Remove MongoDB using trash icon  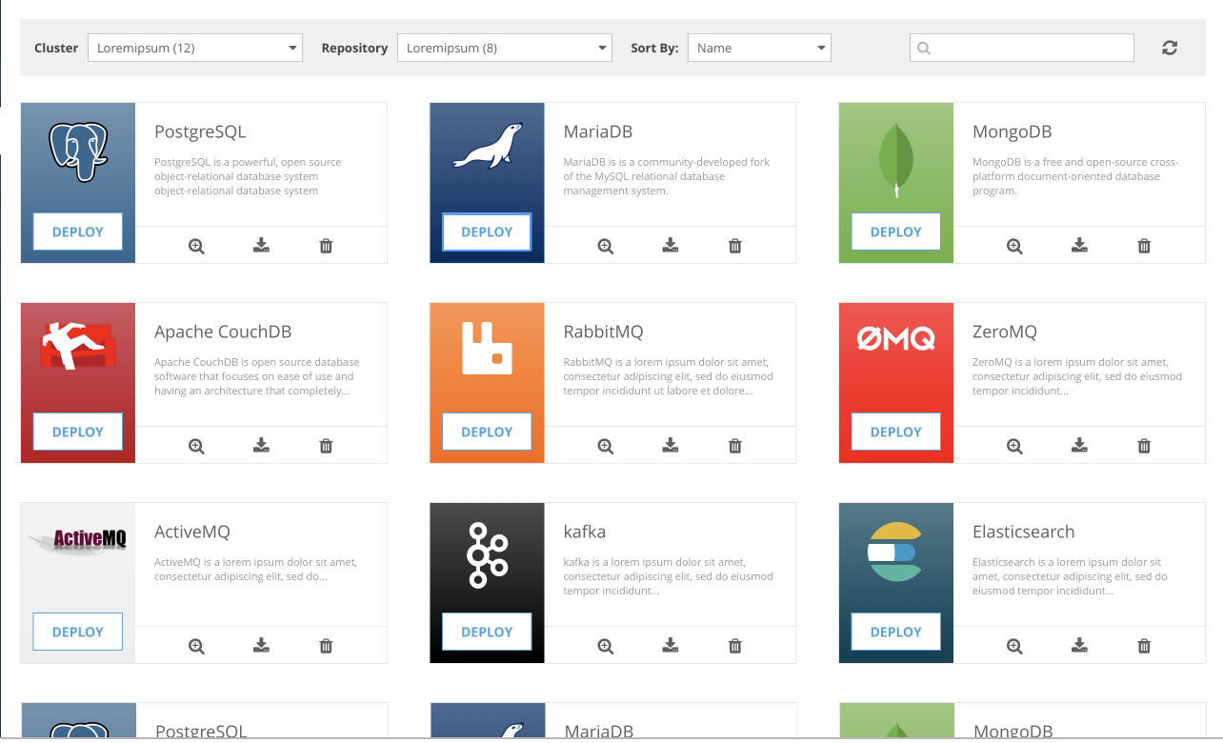[x=1144, y=246]
